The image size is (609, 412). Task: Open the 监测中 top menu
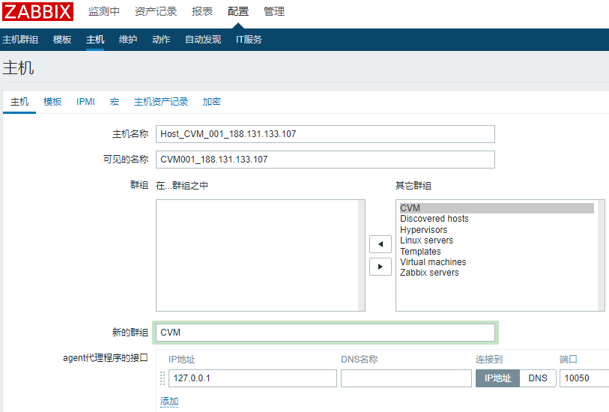click(x=103, y=11)
